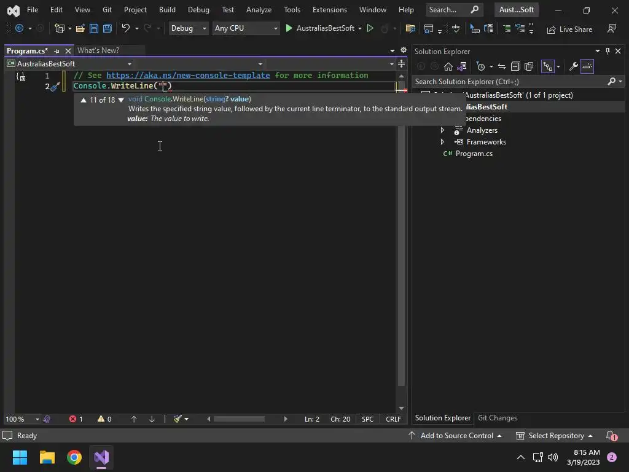Viewport: 629px width, 472px height.
Task: Select Program.cs in Solution Explorer
Action: (474, 154)
